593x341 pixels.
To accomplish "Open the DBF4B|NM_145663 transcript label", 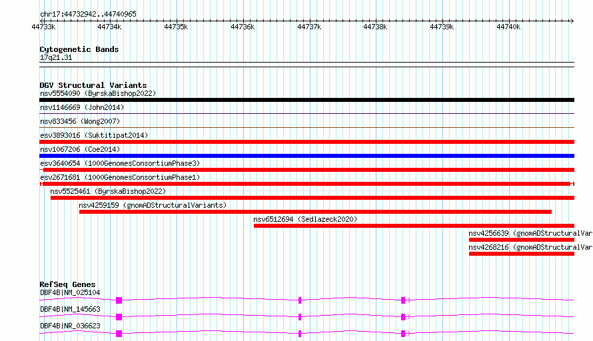I will 70,309.
